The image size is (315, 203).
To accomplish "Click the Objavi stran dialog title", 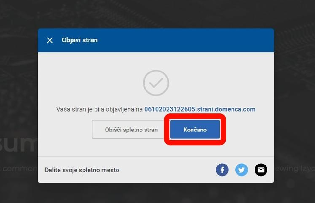I will point(80,40).
